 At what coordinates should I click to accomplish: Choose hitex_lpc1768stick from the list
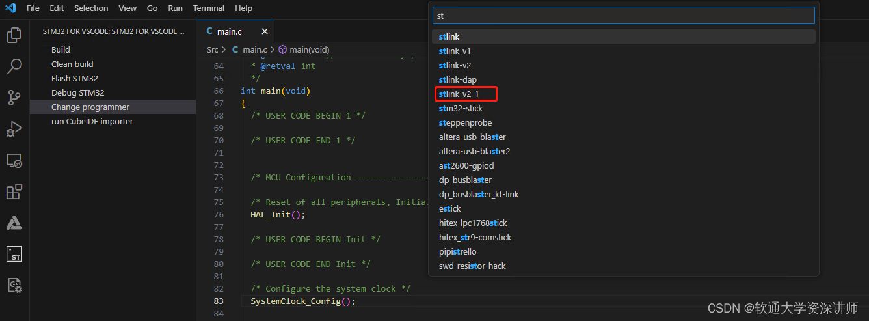tap(624, 223)
